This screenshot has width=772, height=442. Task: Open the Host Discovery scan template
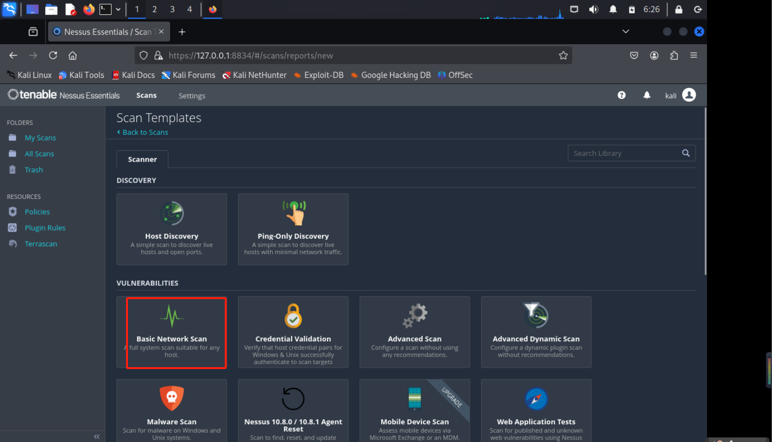pyautogui.click(x=172, y=229)
